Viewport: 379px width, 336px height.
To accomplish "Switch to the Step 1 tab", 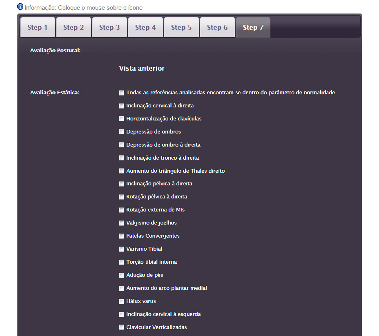I will pyautogui.click(x=38, y=27).
